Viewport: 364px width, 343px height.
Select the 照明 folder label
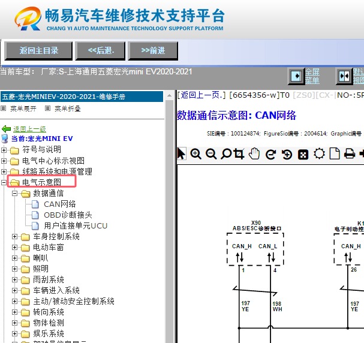(x=41, y=269)
